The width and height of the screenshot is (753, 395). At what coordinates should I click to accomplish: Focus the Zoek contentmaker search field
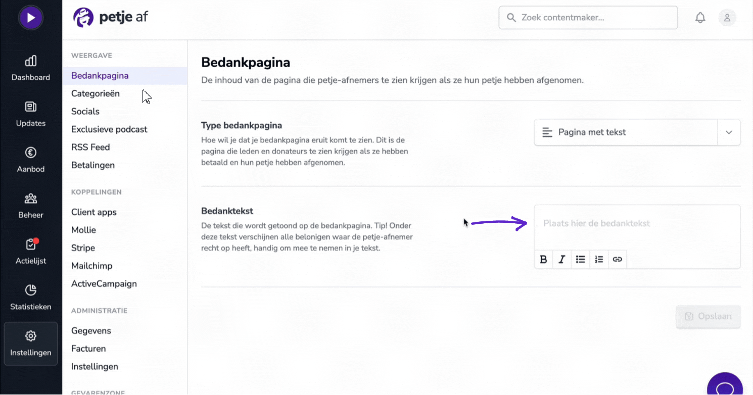(x=588, y=18)
